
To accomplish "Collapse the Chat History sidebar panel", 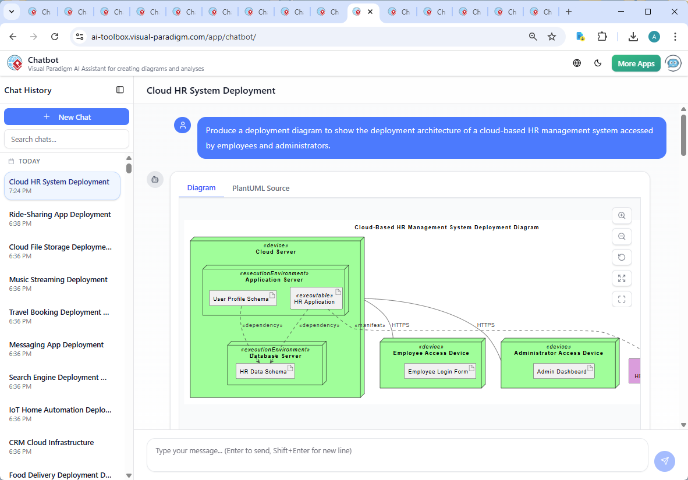I will coord(120,90).
